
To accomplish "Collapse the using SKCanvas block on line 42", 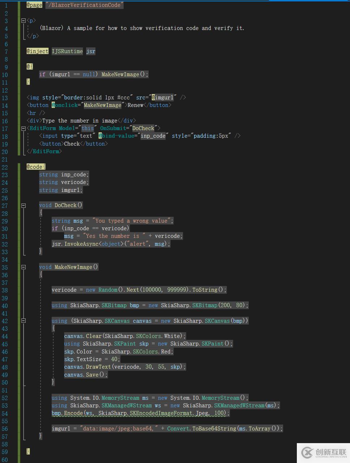I will [24, 321].
